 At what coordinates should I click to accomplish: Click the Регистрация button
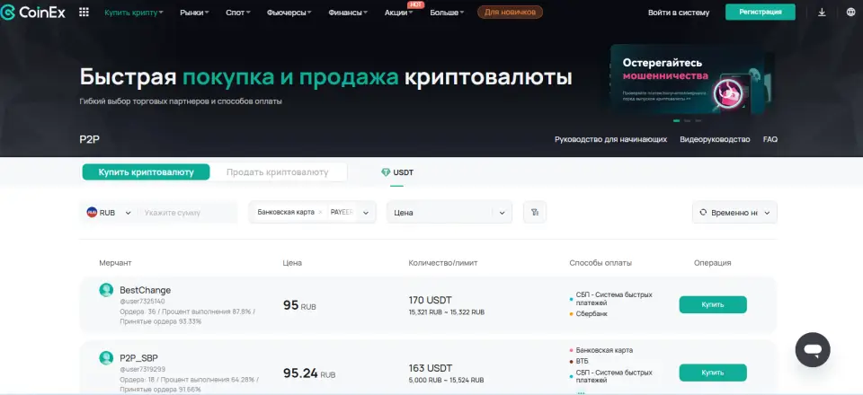[x=760, y=13]
